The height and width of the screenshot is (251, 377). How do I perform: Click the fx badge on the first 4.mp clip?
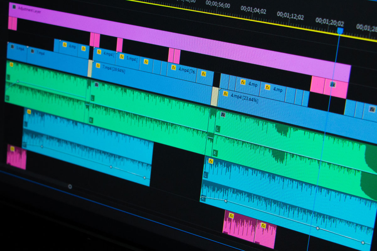243,82
